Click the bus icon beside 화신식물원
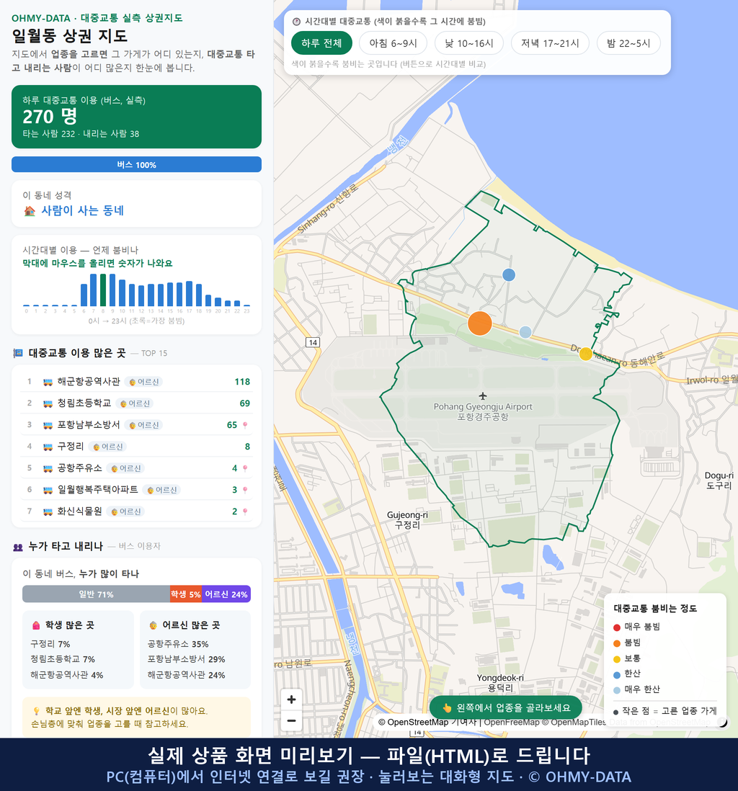Image resolution: width=738 pixels, height=791 pixels. 48,511
